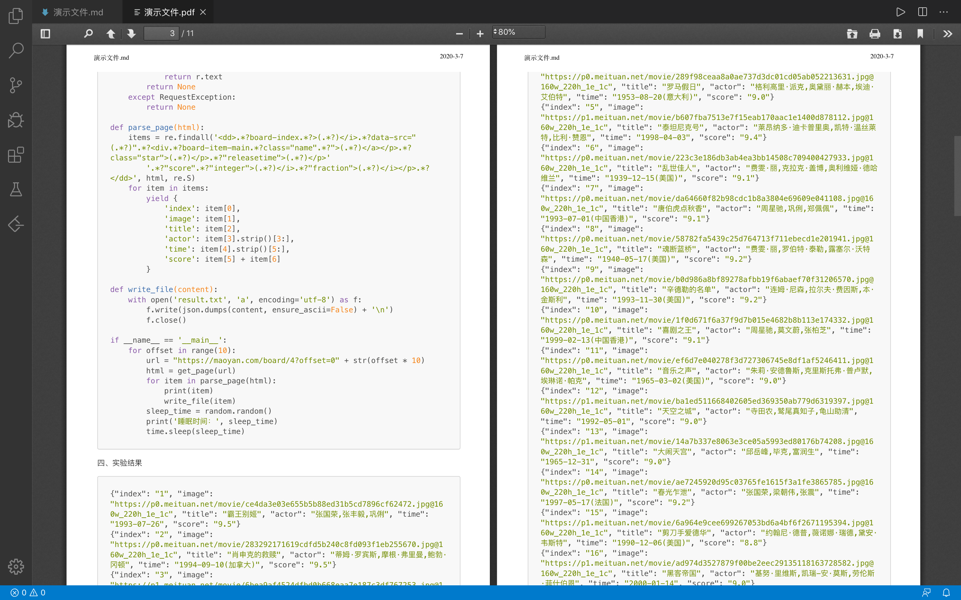Go to previous PDF page
The width and height of the screenshot is (961, 600).
coord(111,34)
